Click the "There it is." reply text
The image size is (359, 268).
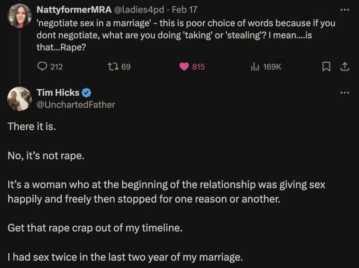click(x=32, y=126)
